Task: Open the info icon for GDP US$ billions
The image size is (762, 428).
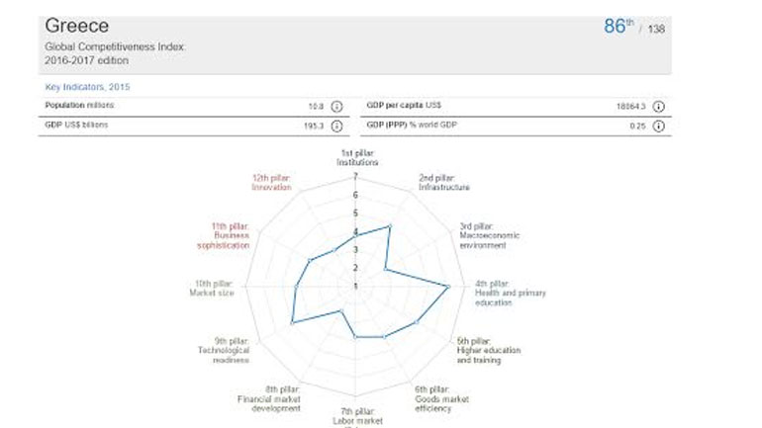Action: pos(336,126)
